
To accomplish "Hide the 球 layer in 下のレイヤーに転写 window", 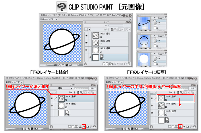I will coord(152,105).
